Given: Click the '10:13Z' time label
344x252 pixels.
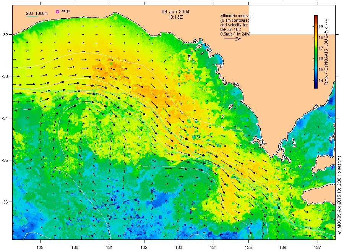Looking at the screenshot, I should point(175,17).
